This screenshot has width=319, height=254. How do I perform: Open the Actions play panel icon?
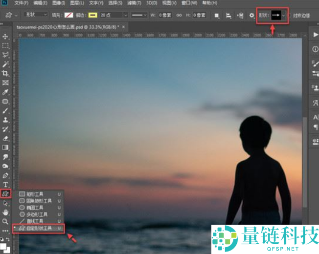(x=315, y=35)
